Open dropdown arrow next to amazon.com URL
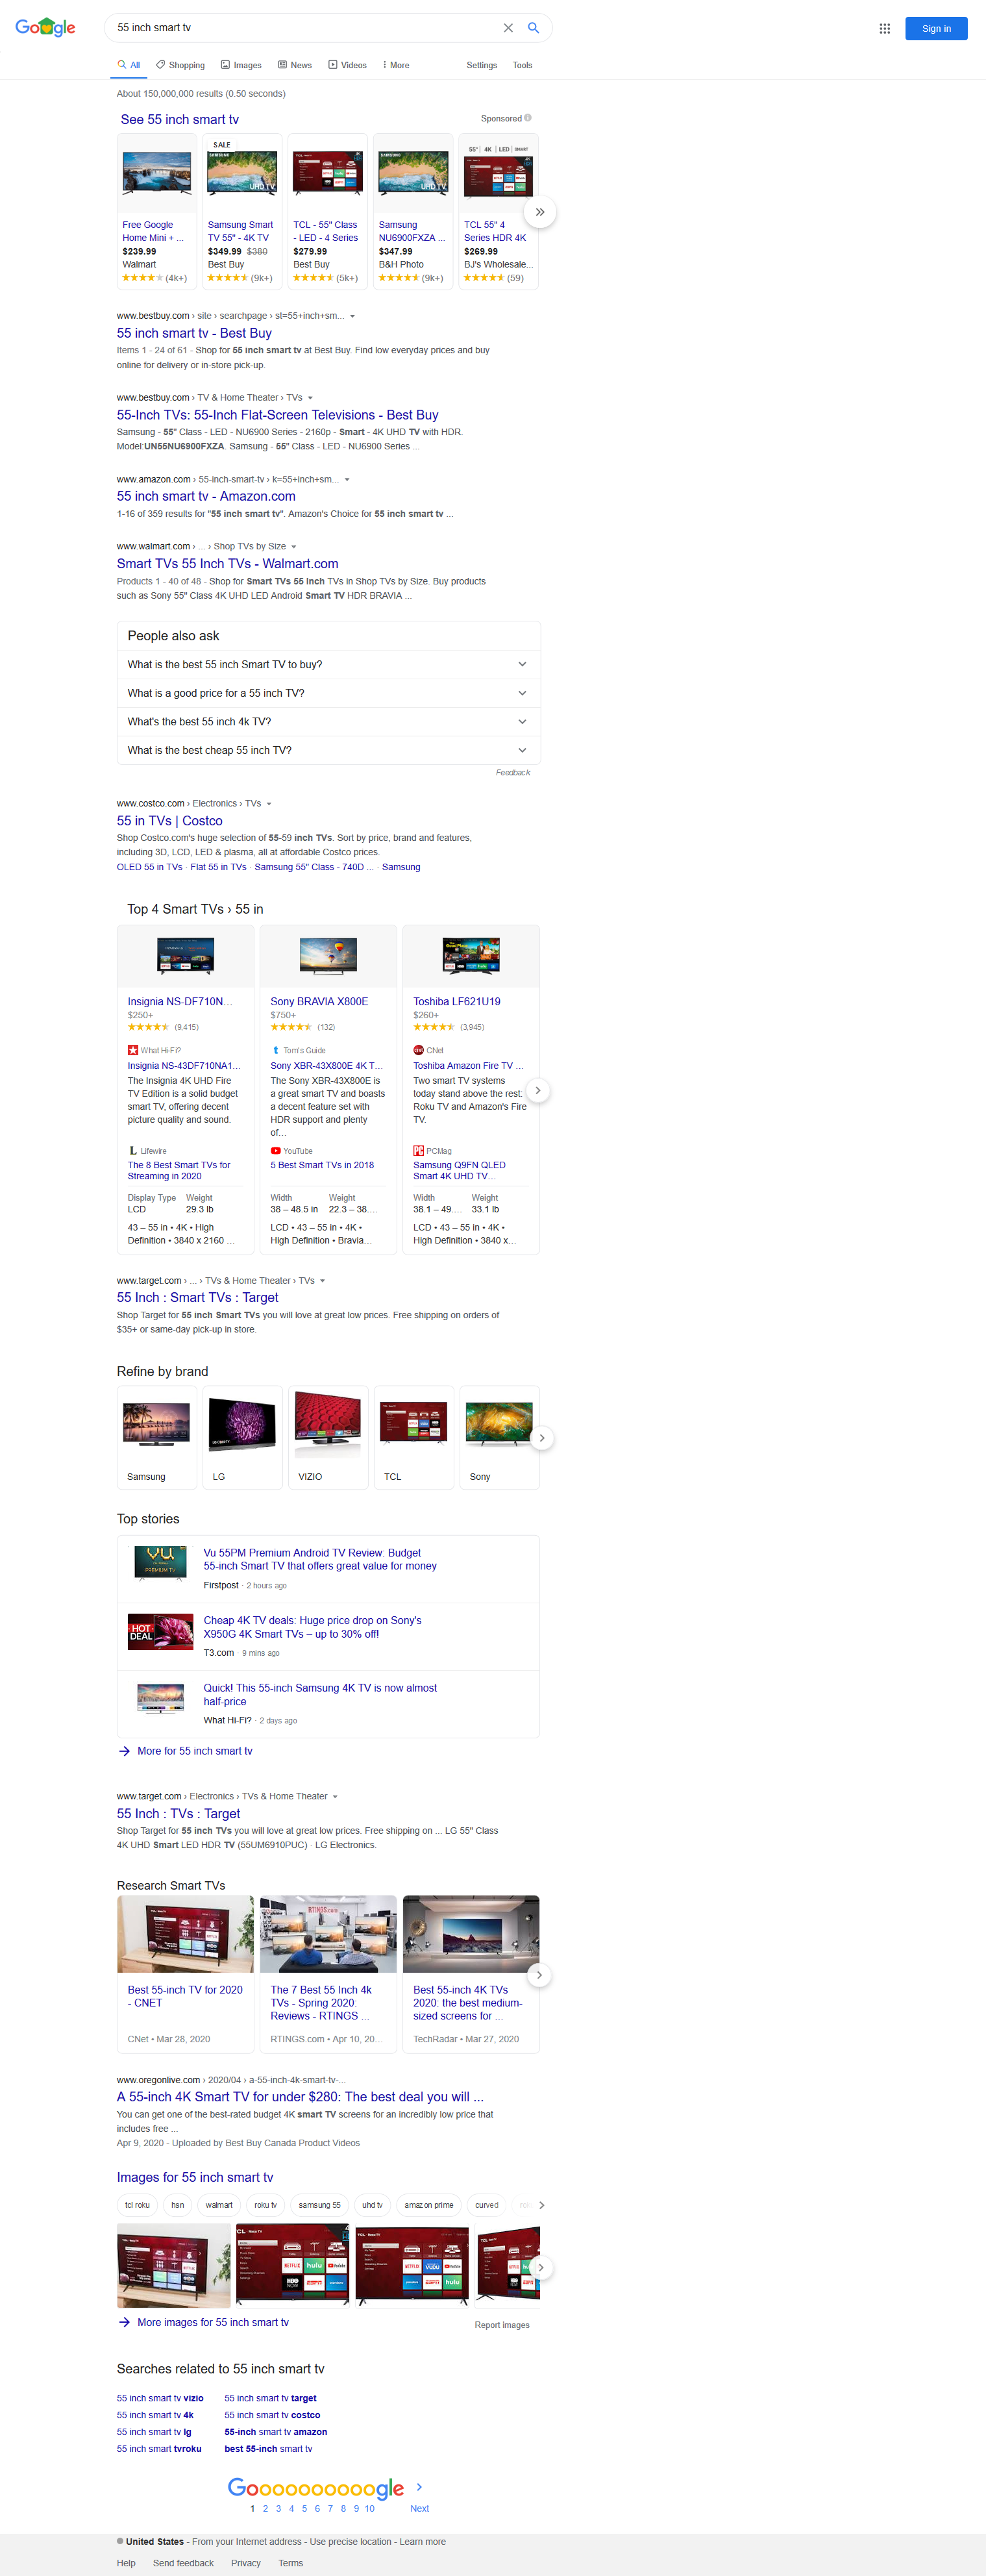This screenshot has width=986, height=2576. point(347,480)
